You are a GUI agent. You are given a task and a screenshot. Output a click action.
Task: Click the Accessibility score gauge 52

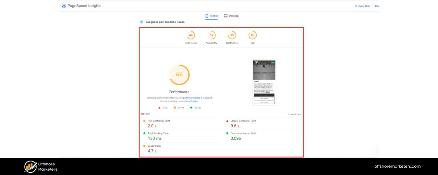211,35
